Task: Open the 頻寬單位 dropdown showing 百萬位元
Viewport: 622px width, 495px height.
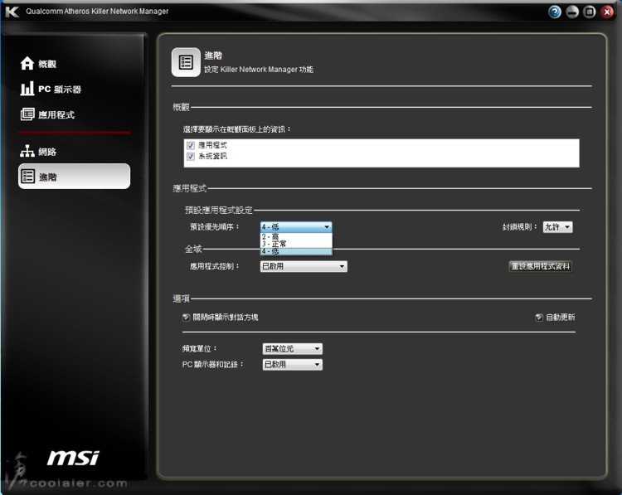Action: 293,348
